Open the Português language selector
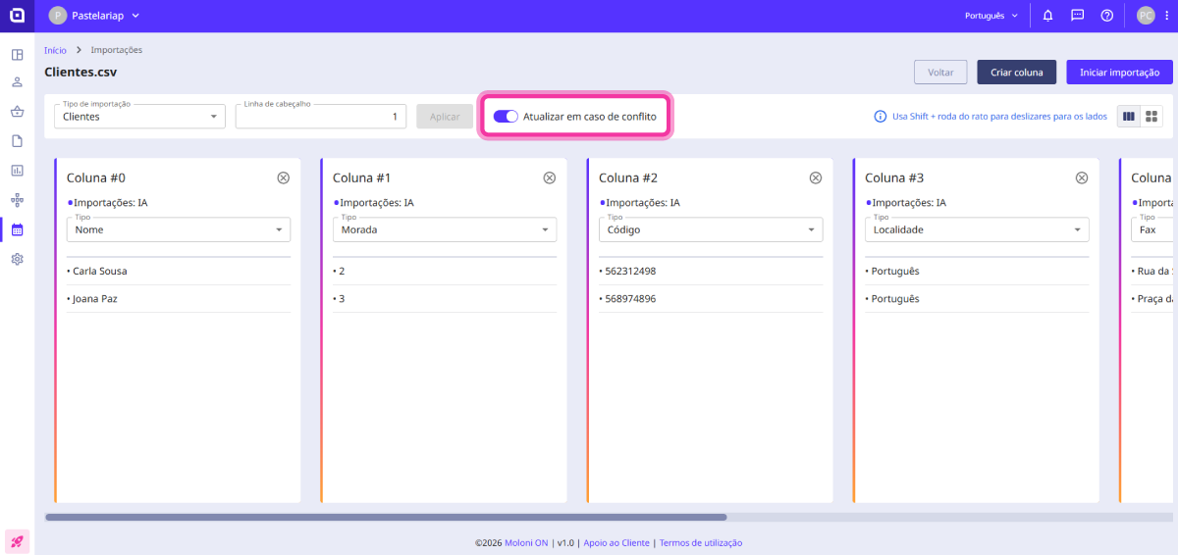This screenshot has height=555, width=1178. click(991, 16)
